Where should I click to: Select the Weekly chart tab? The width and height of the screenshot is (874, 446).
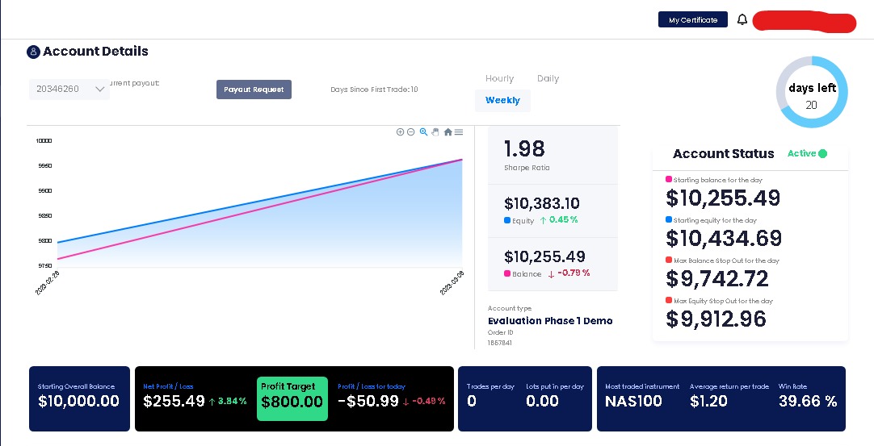[x=502, y=100]
